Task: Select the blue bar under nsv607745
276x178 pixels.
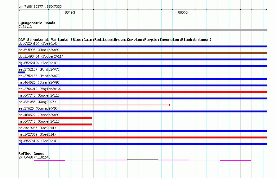Action: [143, 98]
